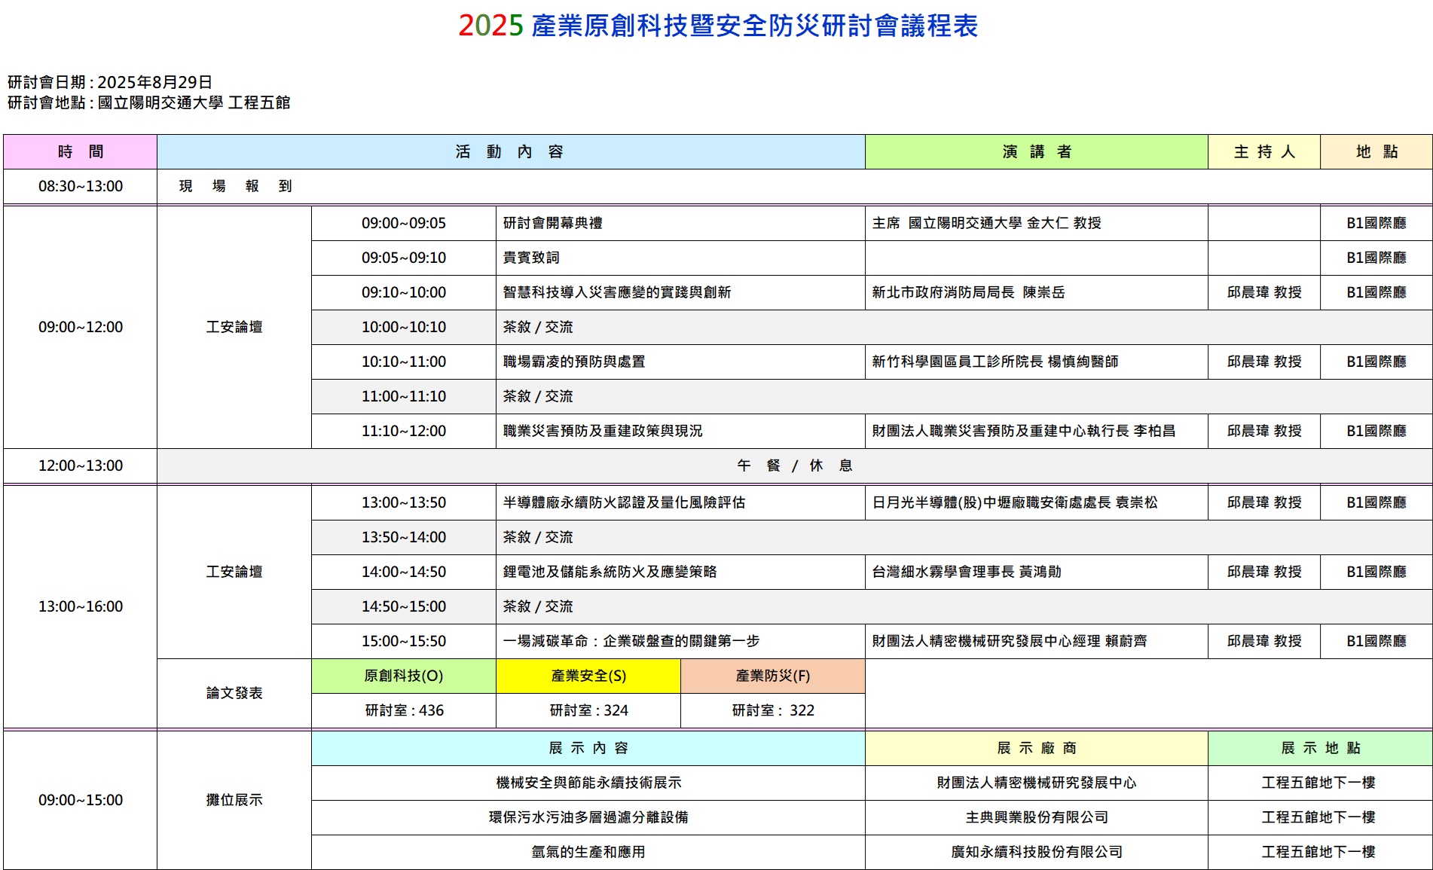1433x870 pixels.
Task: Select the 展示內容 header
Action: pyautogui.click(x=588, y=748)
